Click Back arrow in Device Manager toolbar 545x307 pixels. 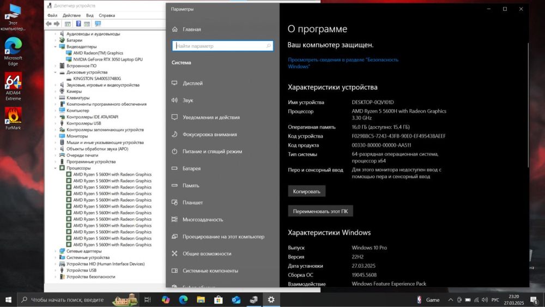click(49, 23)
